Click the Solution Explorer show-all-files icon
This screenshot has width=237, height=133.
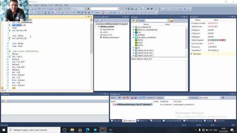point(100,21)
